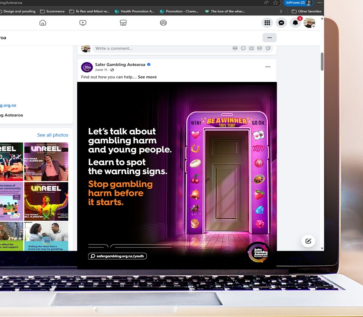Screen dimensions: 363x317
Task: Open the June 11 post timestamp
Action: pos(101,70)
